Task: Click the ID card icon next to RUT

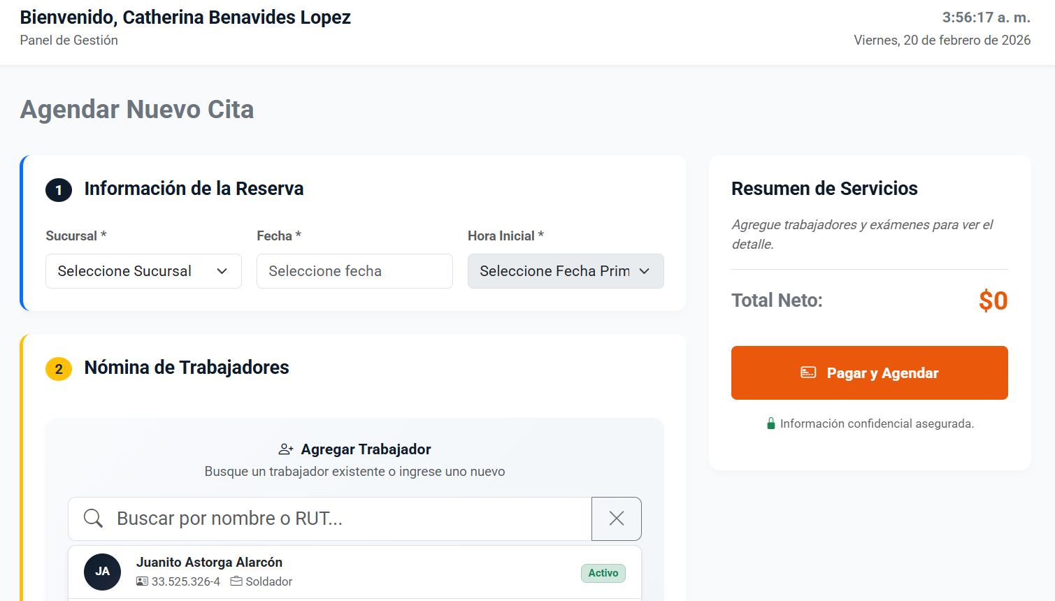Action: click(142, 581)
